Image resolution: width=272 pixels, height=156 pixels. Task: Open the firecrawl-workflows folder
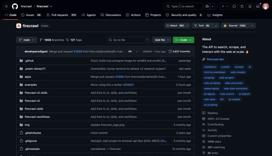tap(37, 117)
